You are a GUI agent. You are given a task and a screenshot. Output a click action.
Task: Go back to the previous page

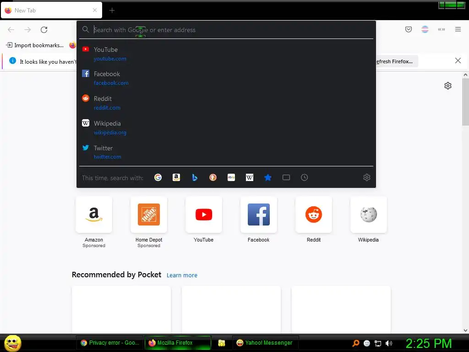tap(11, 30)
